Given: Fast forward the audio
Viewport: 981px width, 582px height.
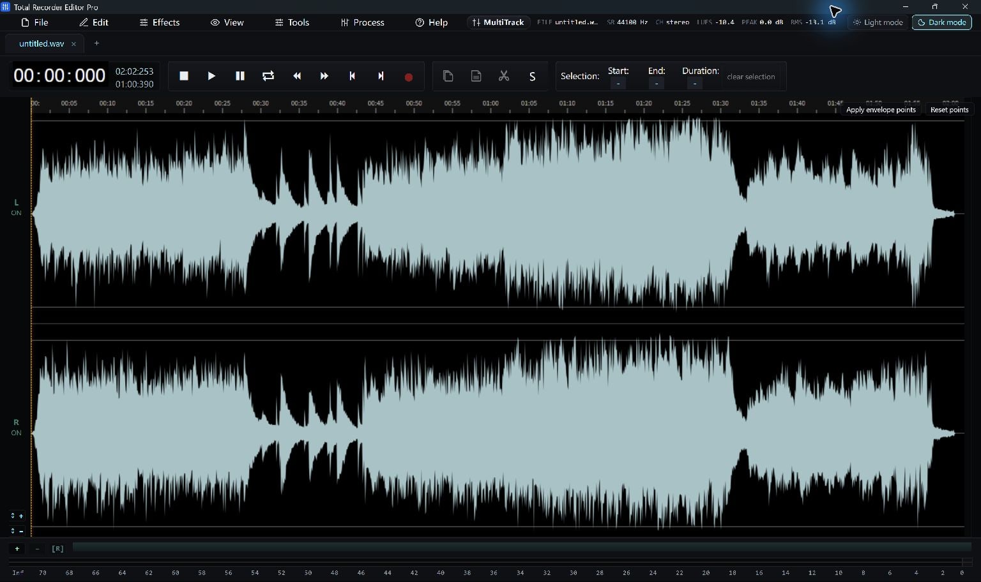Looking at the screenshot, I should [324, 76].
